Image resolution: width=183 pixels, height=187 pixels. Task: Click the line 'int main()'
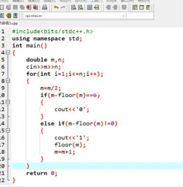(29, 46)
